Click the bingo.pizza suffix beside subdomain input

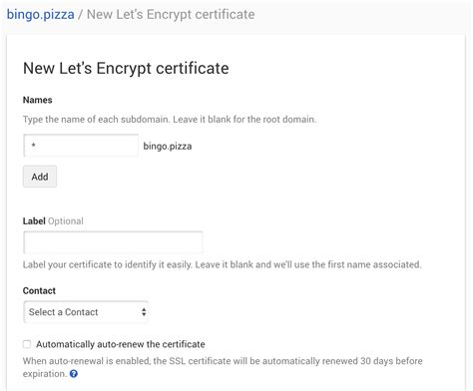pyautogui.click(x=168, y=146)
